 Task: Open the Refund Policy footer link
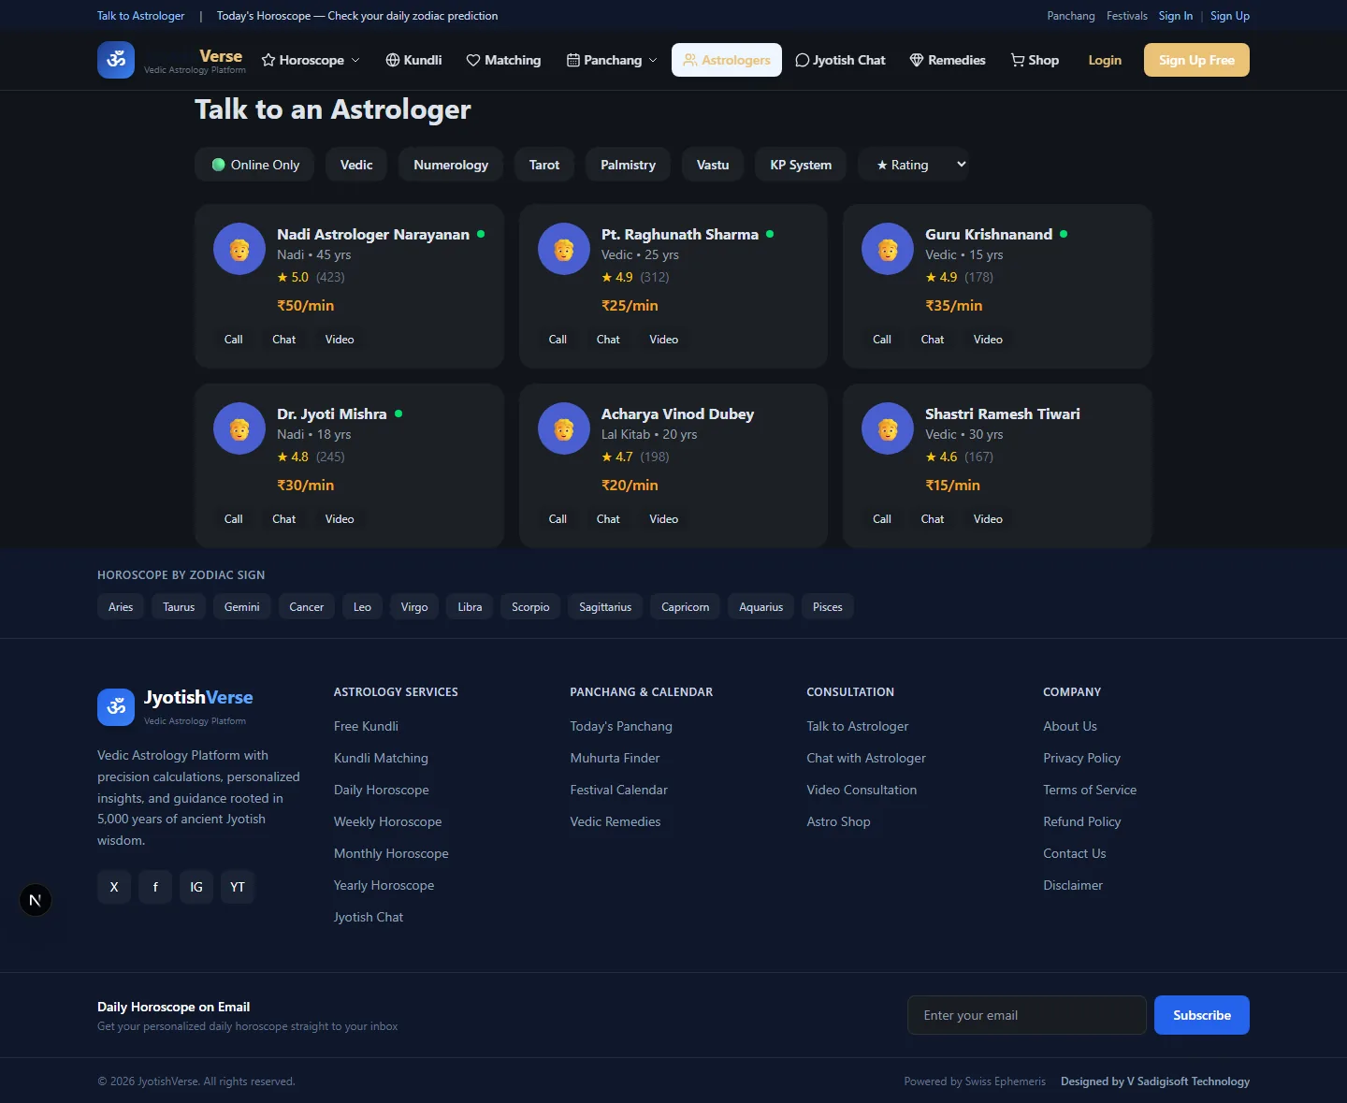coord(1082,821)
